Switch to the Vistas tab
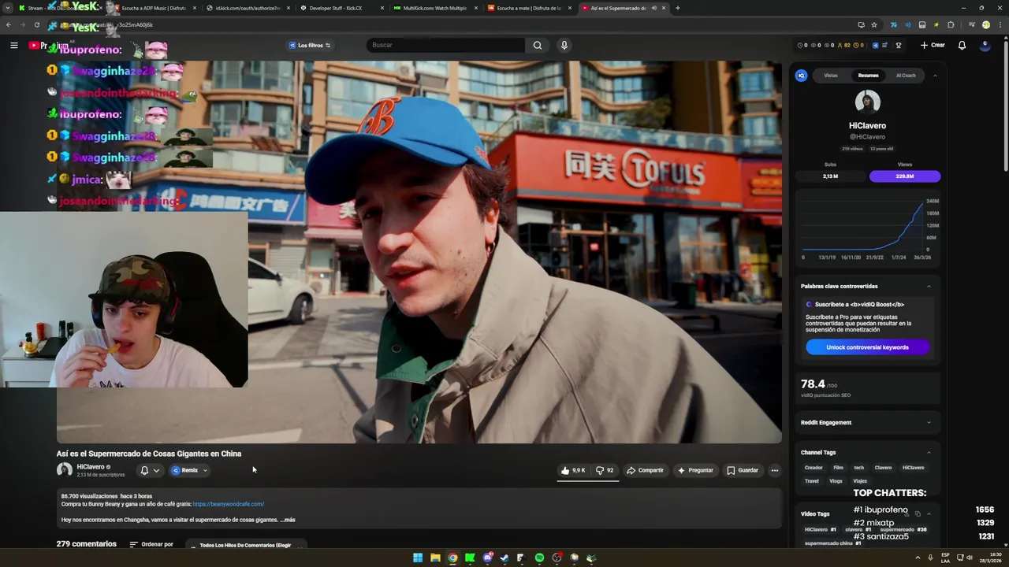 pyautogui.click(x=831, y=76)
